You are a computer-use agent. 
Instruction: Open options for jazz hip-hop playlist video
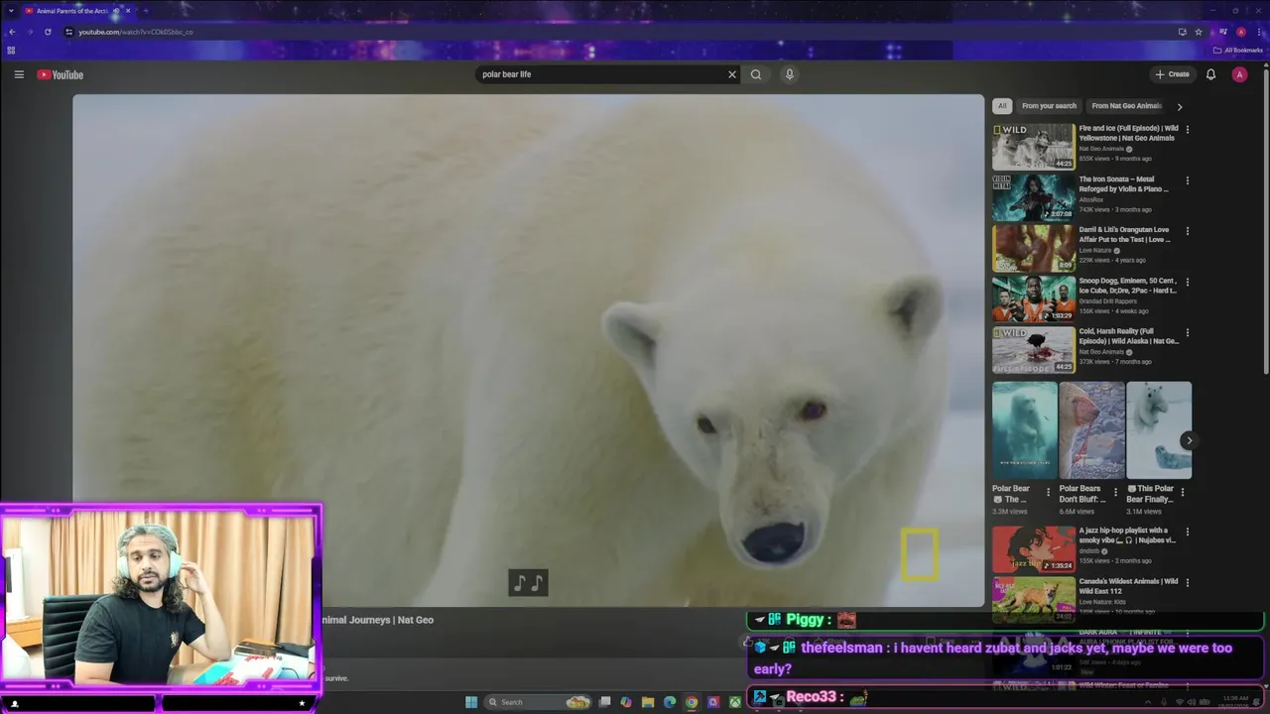[x=1188, y=532]
